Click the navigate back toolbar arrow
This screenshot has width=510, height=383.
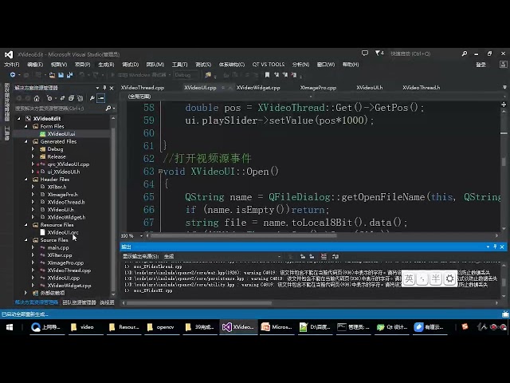click(11, 74)
